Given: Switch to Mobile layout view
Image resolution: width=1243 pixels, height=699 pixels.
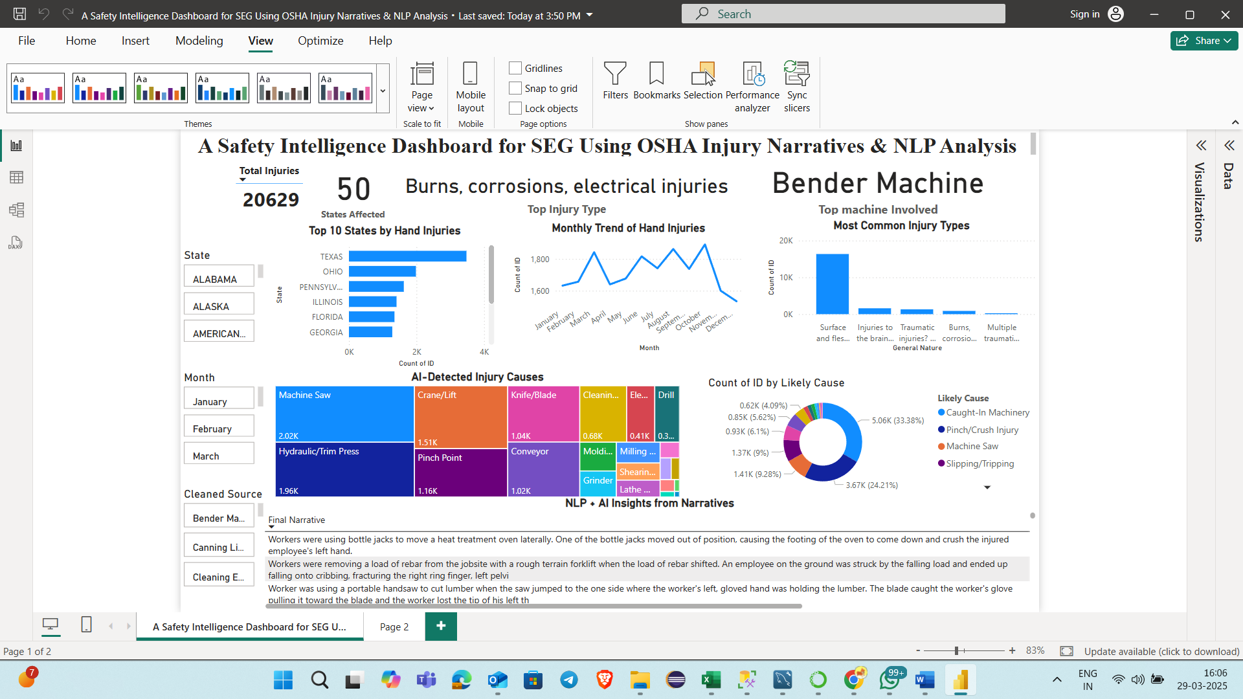Looking at the screenshot, I should point(471,86).
